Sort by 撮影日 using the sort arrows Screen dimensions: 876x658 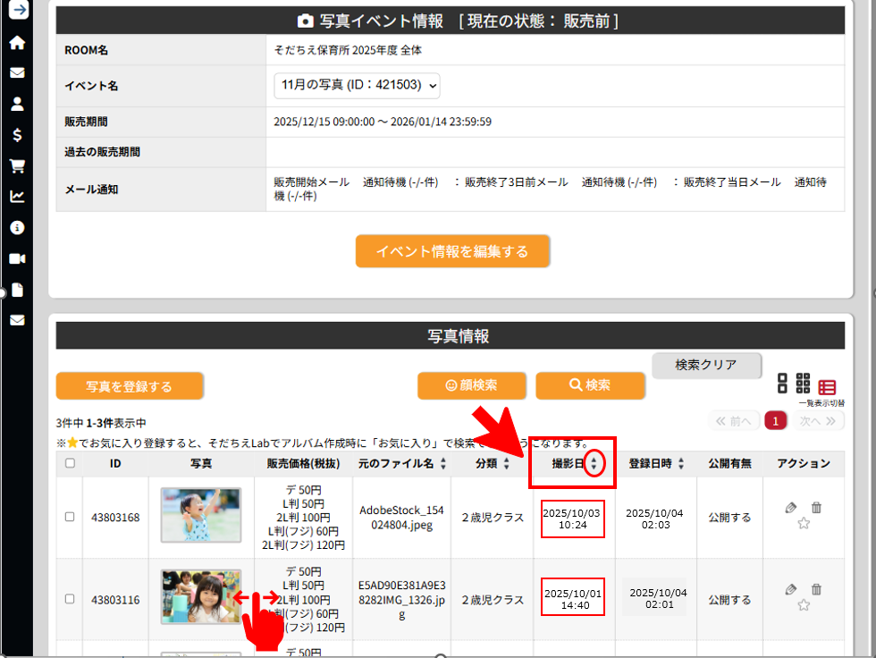[x=594, y=463]
